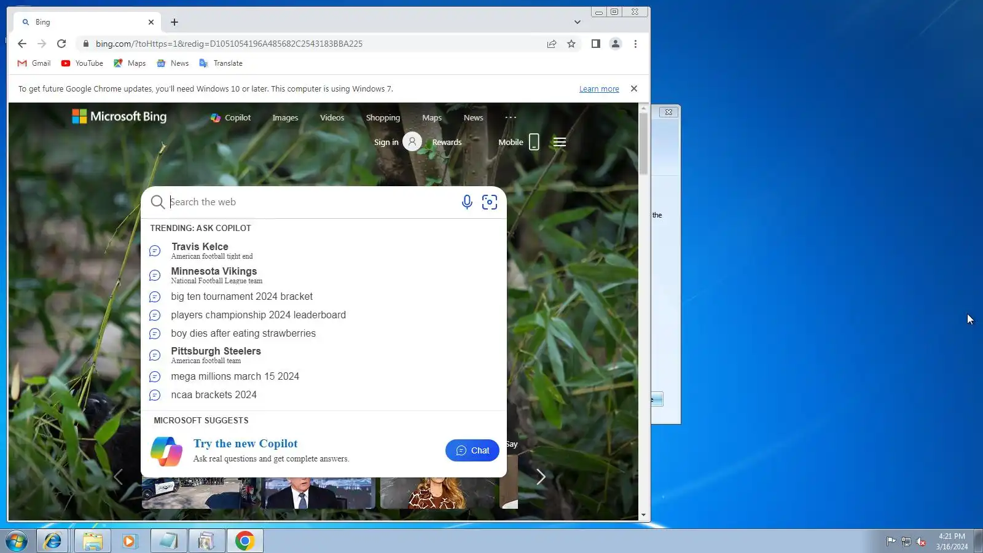Dismiss the Chrome update notification bar
This screenshot has width=983, height=553.
[634, 88]
